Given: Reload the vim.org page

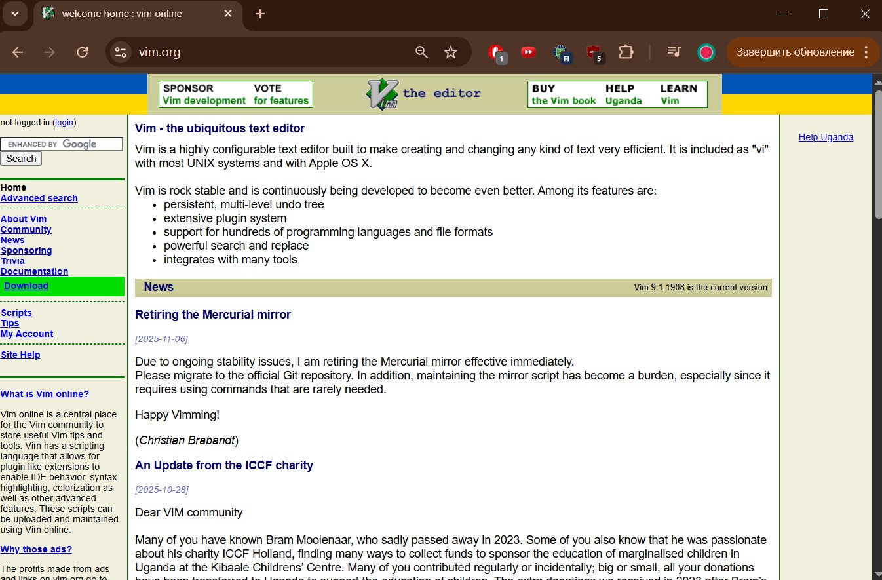Looking at the screenshot, I should click(83, 52).
